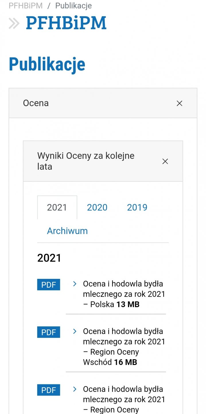Click the double-chevron icon beside PFHBiPM title
This screenshot has height=414, width=206.
click(14, 23)
